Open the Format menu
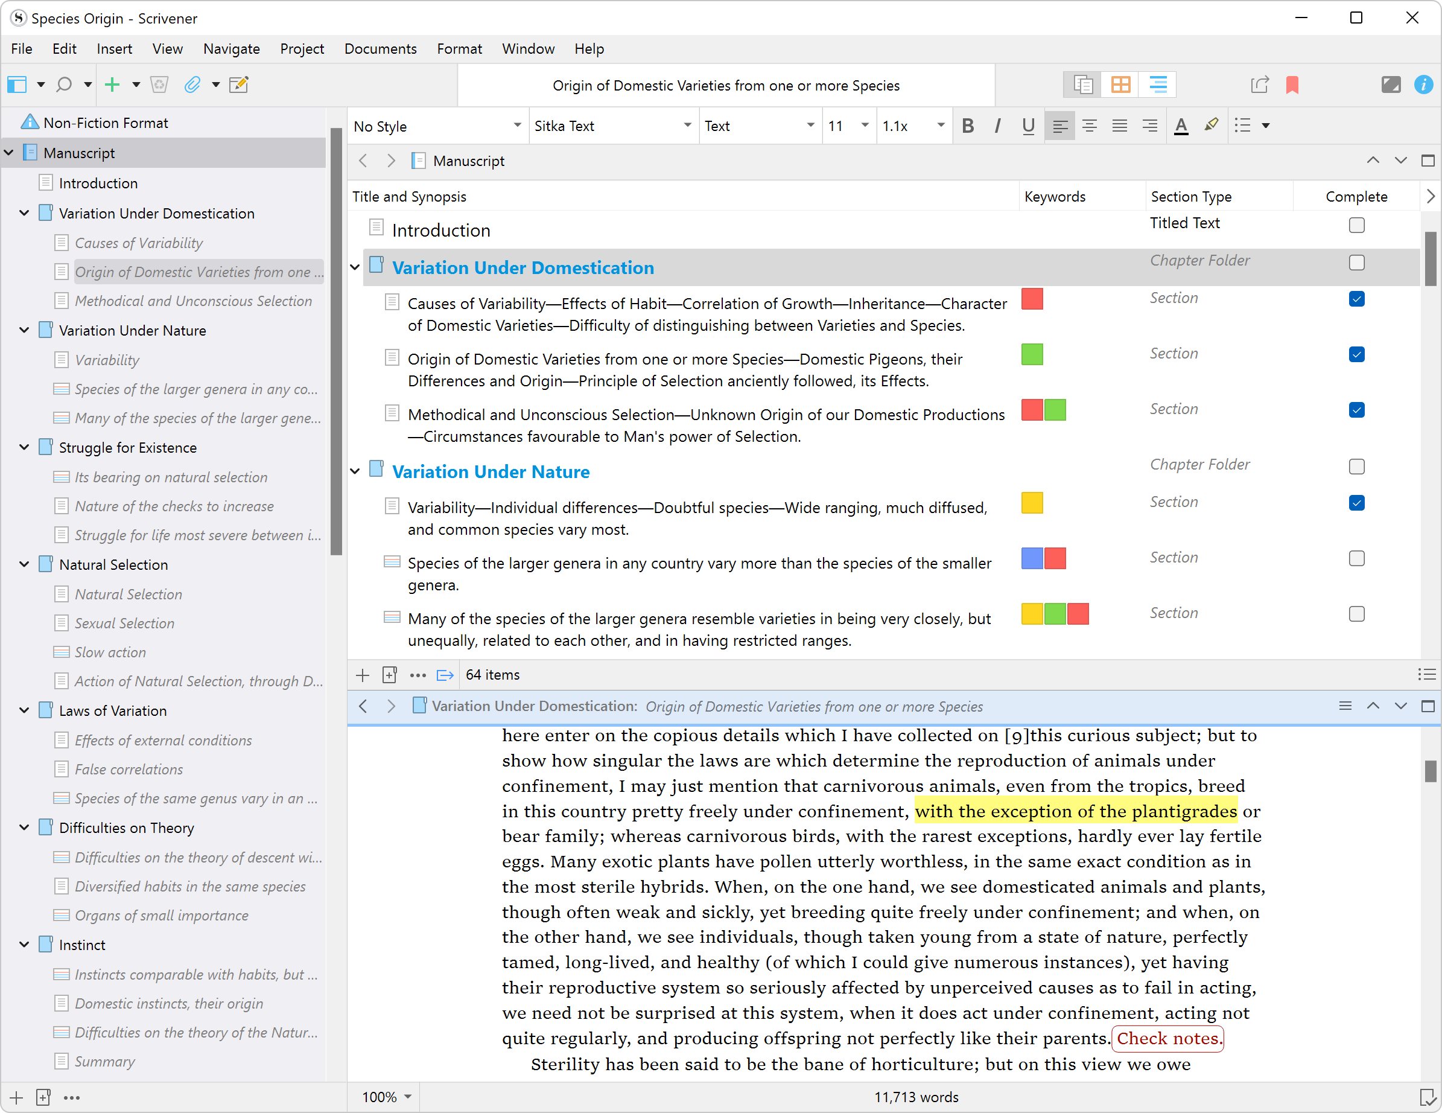This screenshot has width=1442, height=1113. click(459, 48)
